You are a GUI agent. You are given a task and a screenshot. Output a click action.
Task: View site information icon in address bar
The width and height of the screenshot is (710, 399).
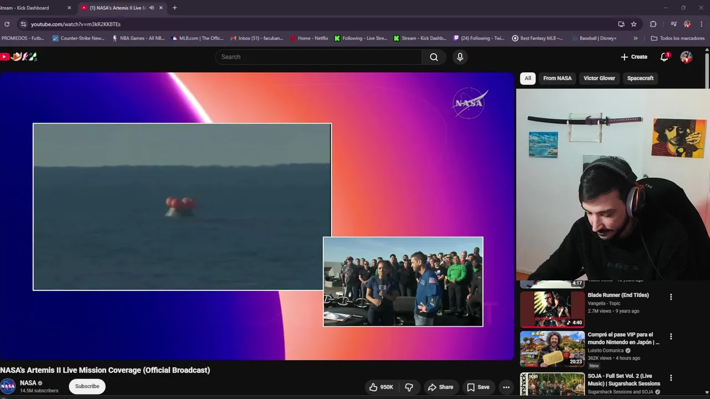[23, 24]
